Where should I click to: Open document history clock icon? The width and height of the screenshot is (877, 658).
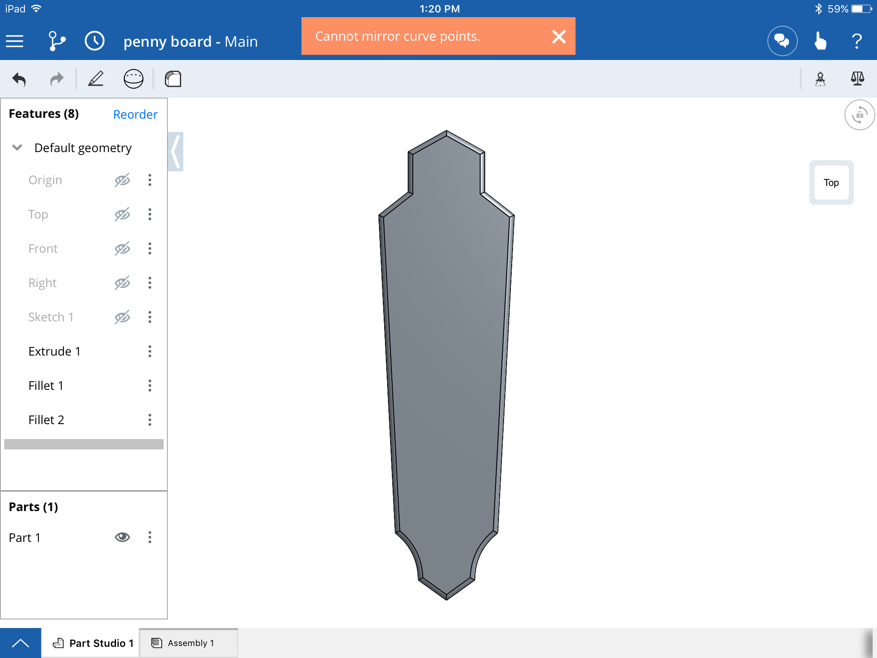click(94, 42)
